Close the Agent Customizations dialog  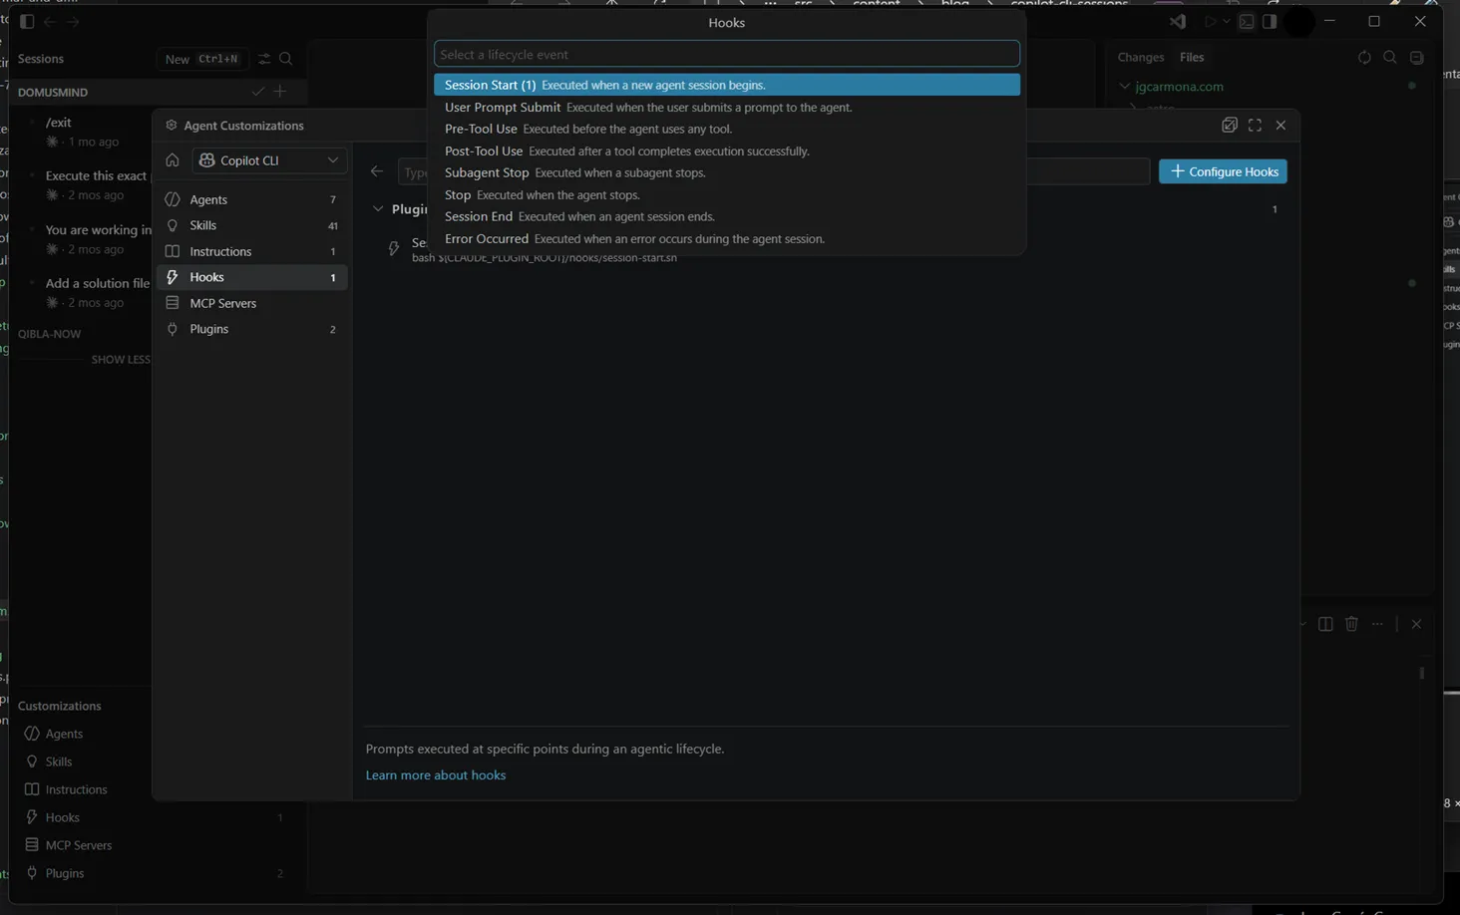tap(1280, 125)
